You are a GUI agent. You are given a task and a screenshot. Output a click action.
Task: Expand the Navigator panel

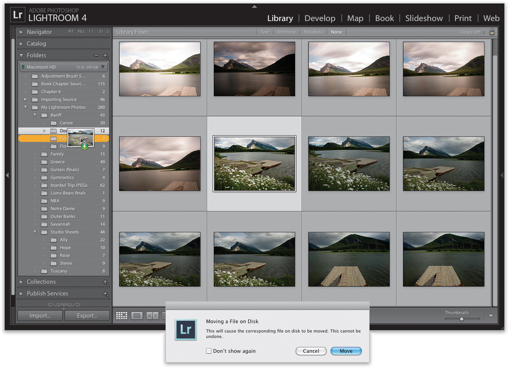pos(21,32)
